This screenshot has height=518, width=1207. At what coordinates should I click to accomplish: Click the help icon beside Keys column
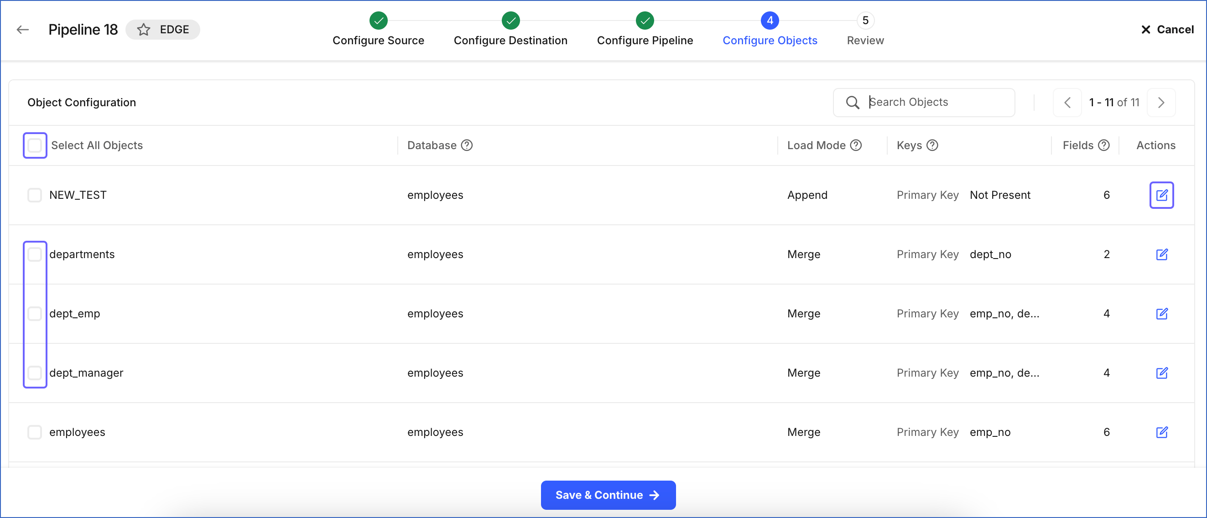point(933,145)
